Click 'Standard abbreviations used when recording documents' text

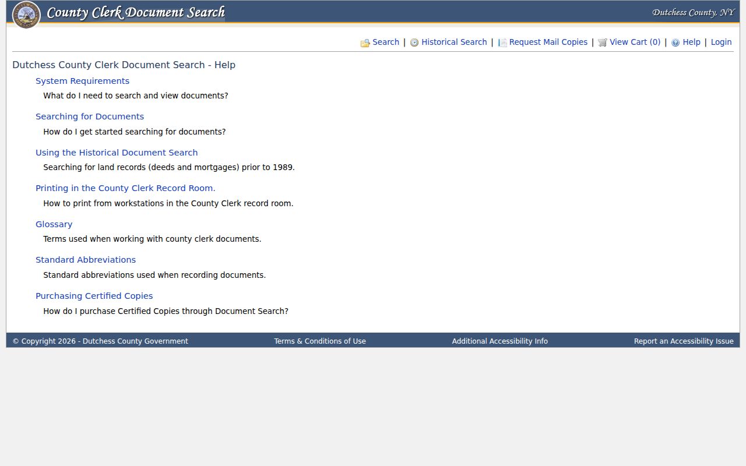(154, 275)
